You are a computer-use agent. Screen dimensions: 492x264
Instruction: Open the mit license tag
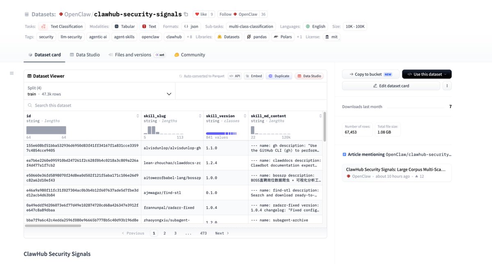pyautogui.click(x=331, y=37)
